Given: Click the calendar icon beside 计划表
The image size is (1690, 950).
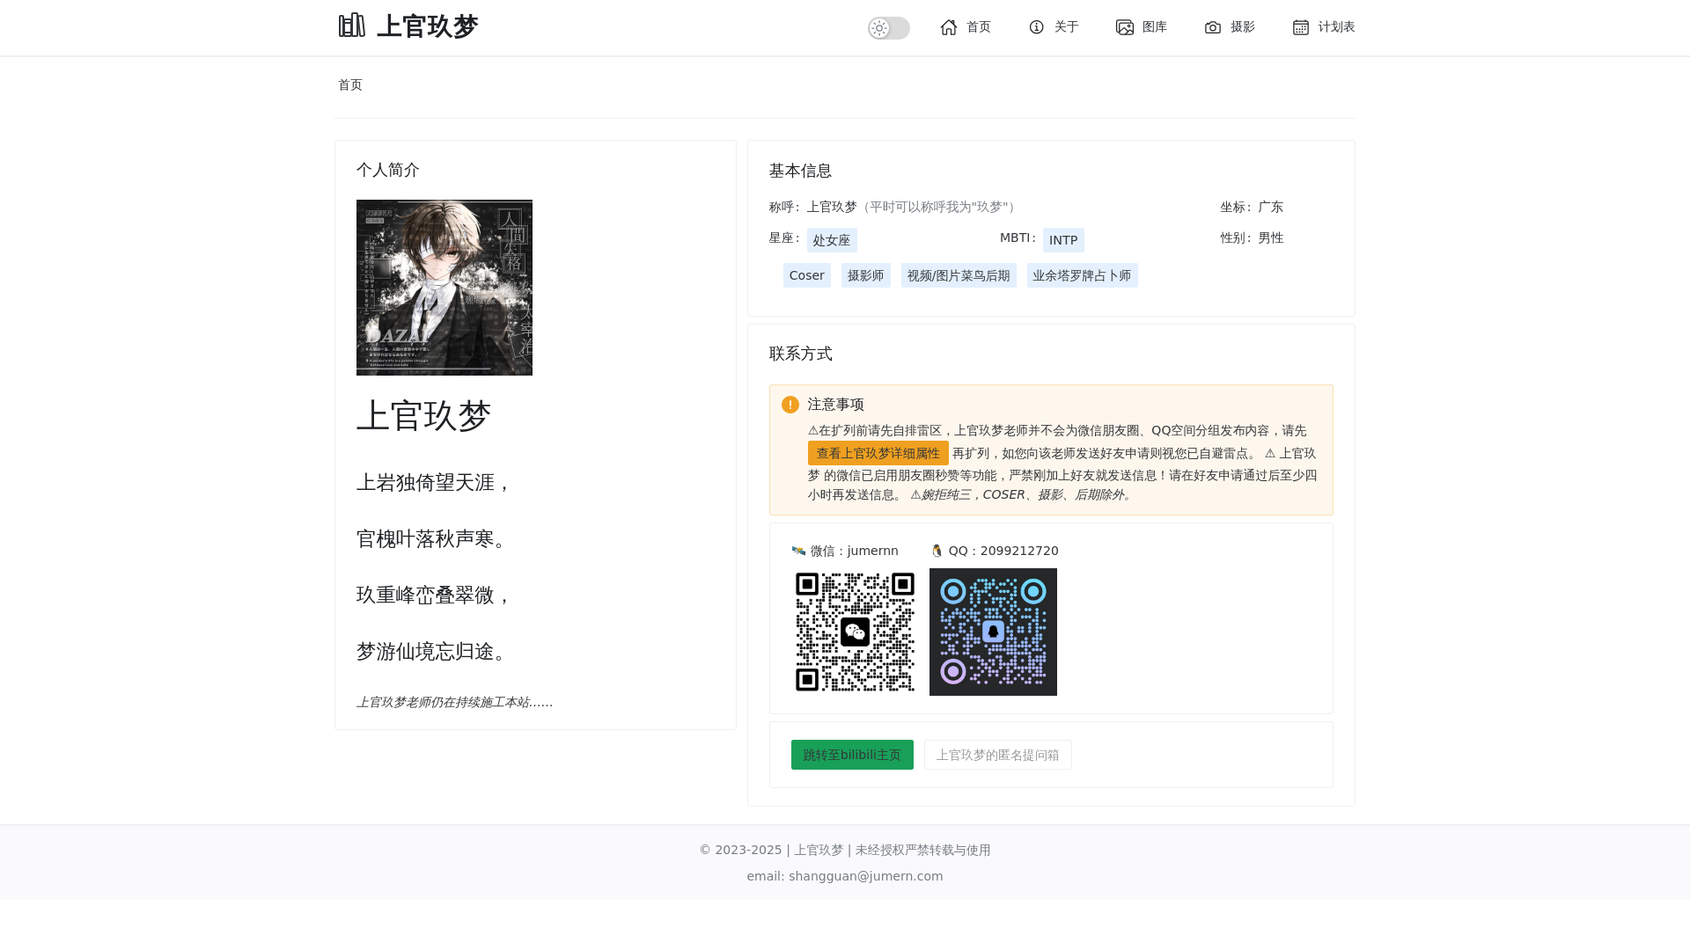Looking at the screenshot, I should [1301, 27].
